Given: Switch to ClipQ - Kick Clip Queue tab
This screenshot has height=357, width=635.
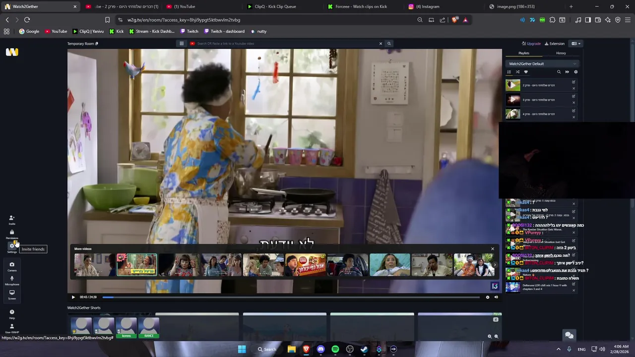Looking at the screenshot, I should tap(282, 6).
